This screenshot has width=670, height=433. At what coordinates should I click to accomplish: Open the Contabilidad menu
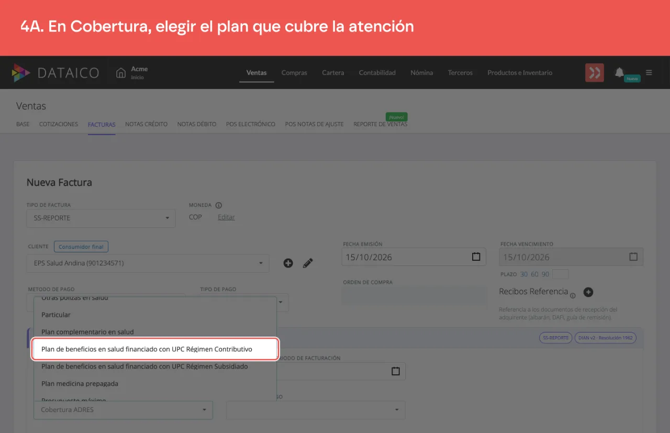click(x=377, y=73)
